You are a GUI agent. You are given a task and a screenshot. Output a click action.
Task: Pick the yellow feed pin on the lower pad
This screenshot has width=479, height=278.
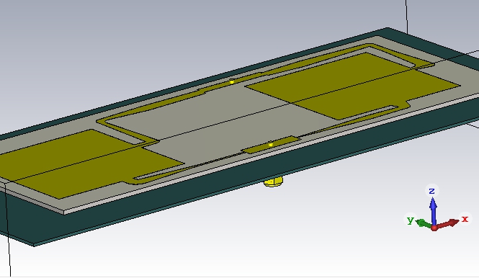click(x=270, y=144)
